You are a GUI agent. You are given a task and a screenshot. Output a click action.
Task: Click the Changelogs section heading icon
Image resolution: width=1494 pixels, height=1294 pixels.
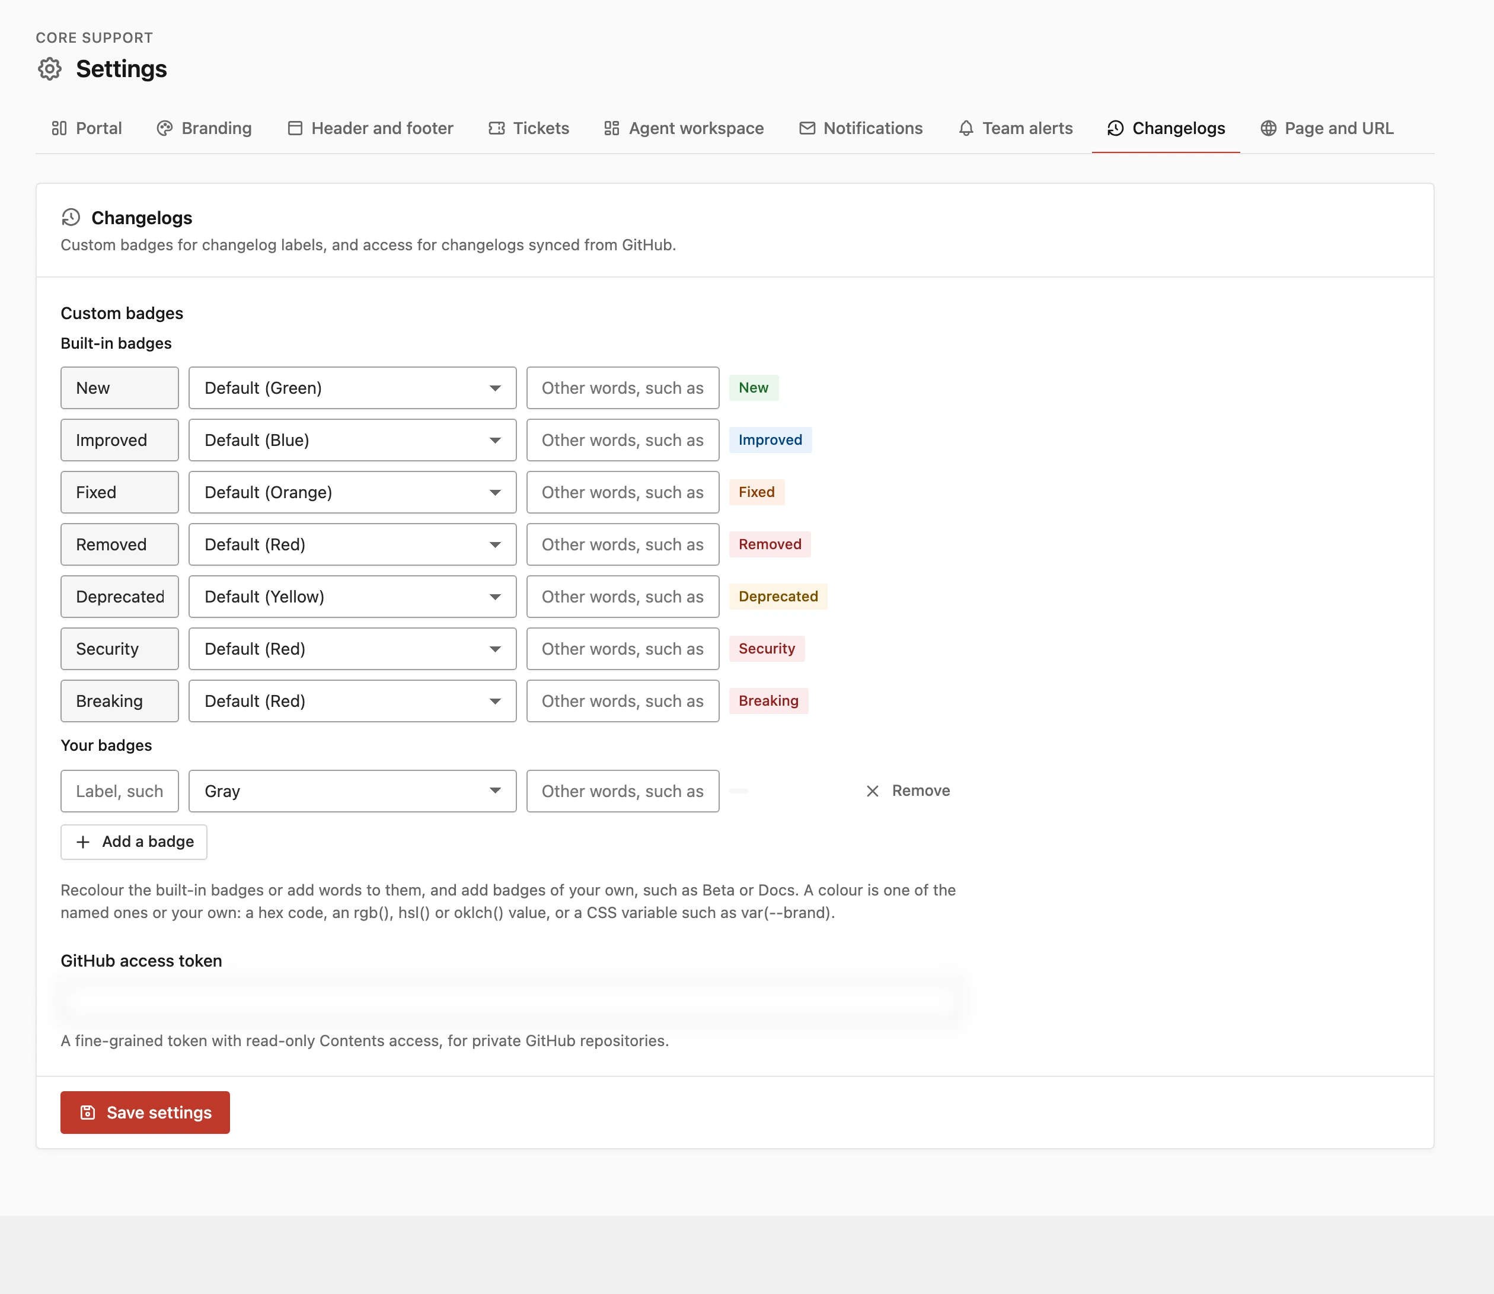[x=71, y=218]
